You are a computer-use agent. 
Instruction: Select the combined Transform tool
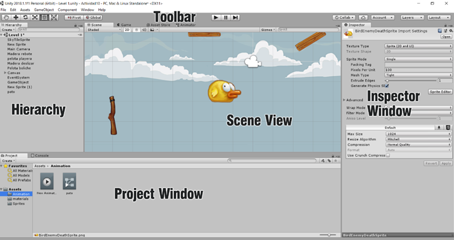coord(54,18)
